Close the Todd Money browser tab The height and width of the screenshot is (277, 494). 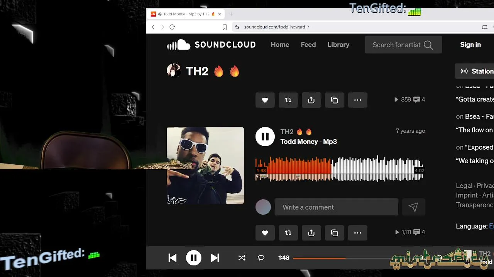(220, 14)
